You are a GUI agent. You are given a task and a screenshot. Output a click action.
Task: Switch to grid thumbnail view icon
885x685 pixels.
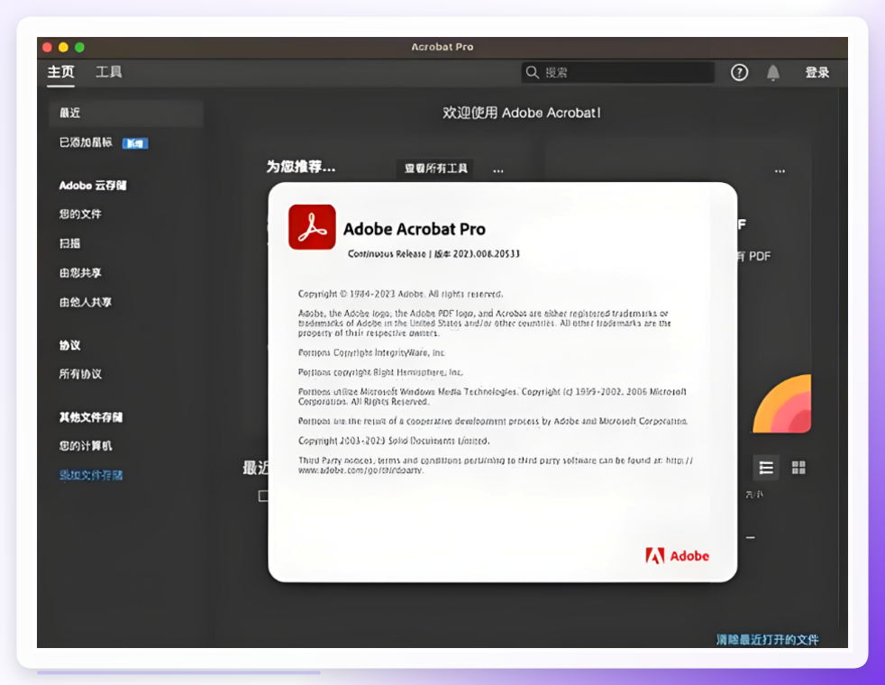[x=798, y=468]
